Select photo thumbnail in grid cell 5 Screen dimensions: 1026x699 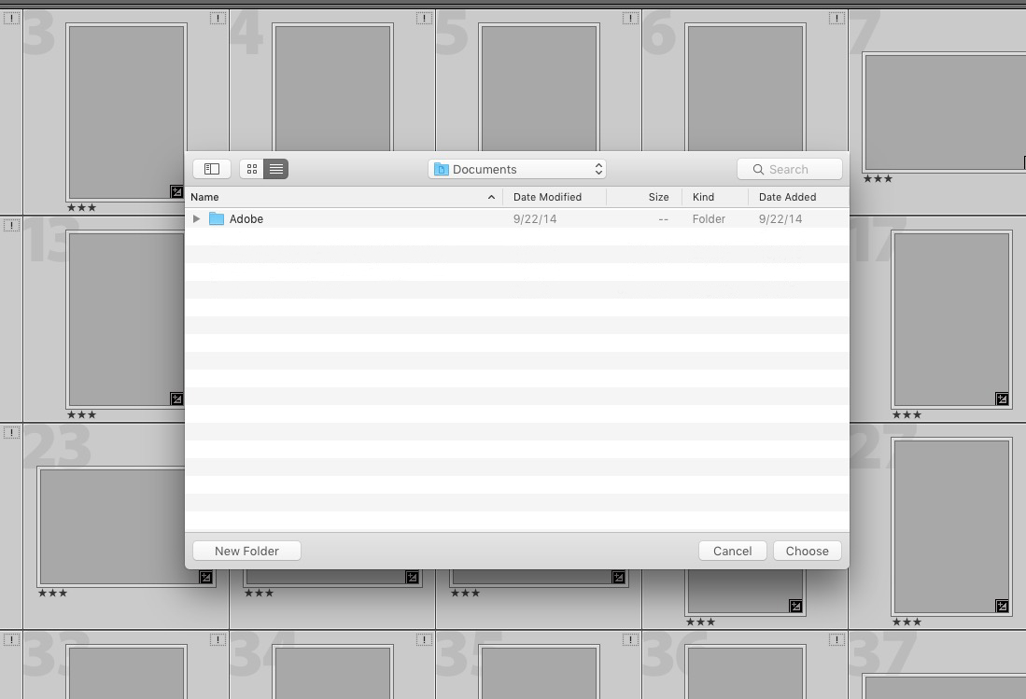(540, 88)
